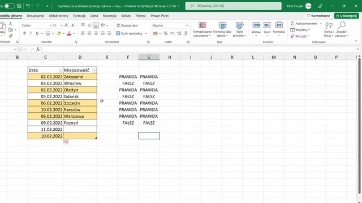Open Style komórki gallery
The image size is (362, 203).
click(239, 29)
